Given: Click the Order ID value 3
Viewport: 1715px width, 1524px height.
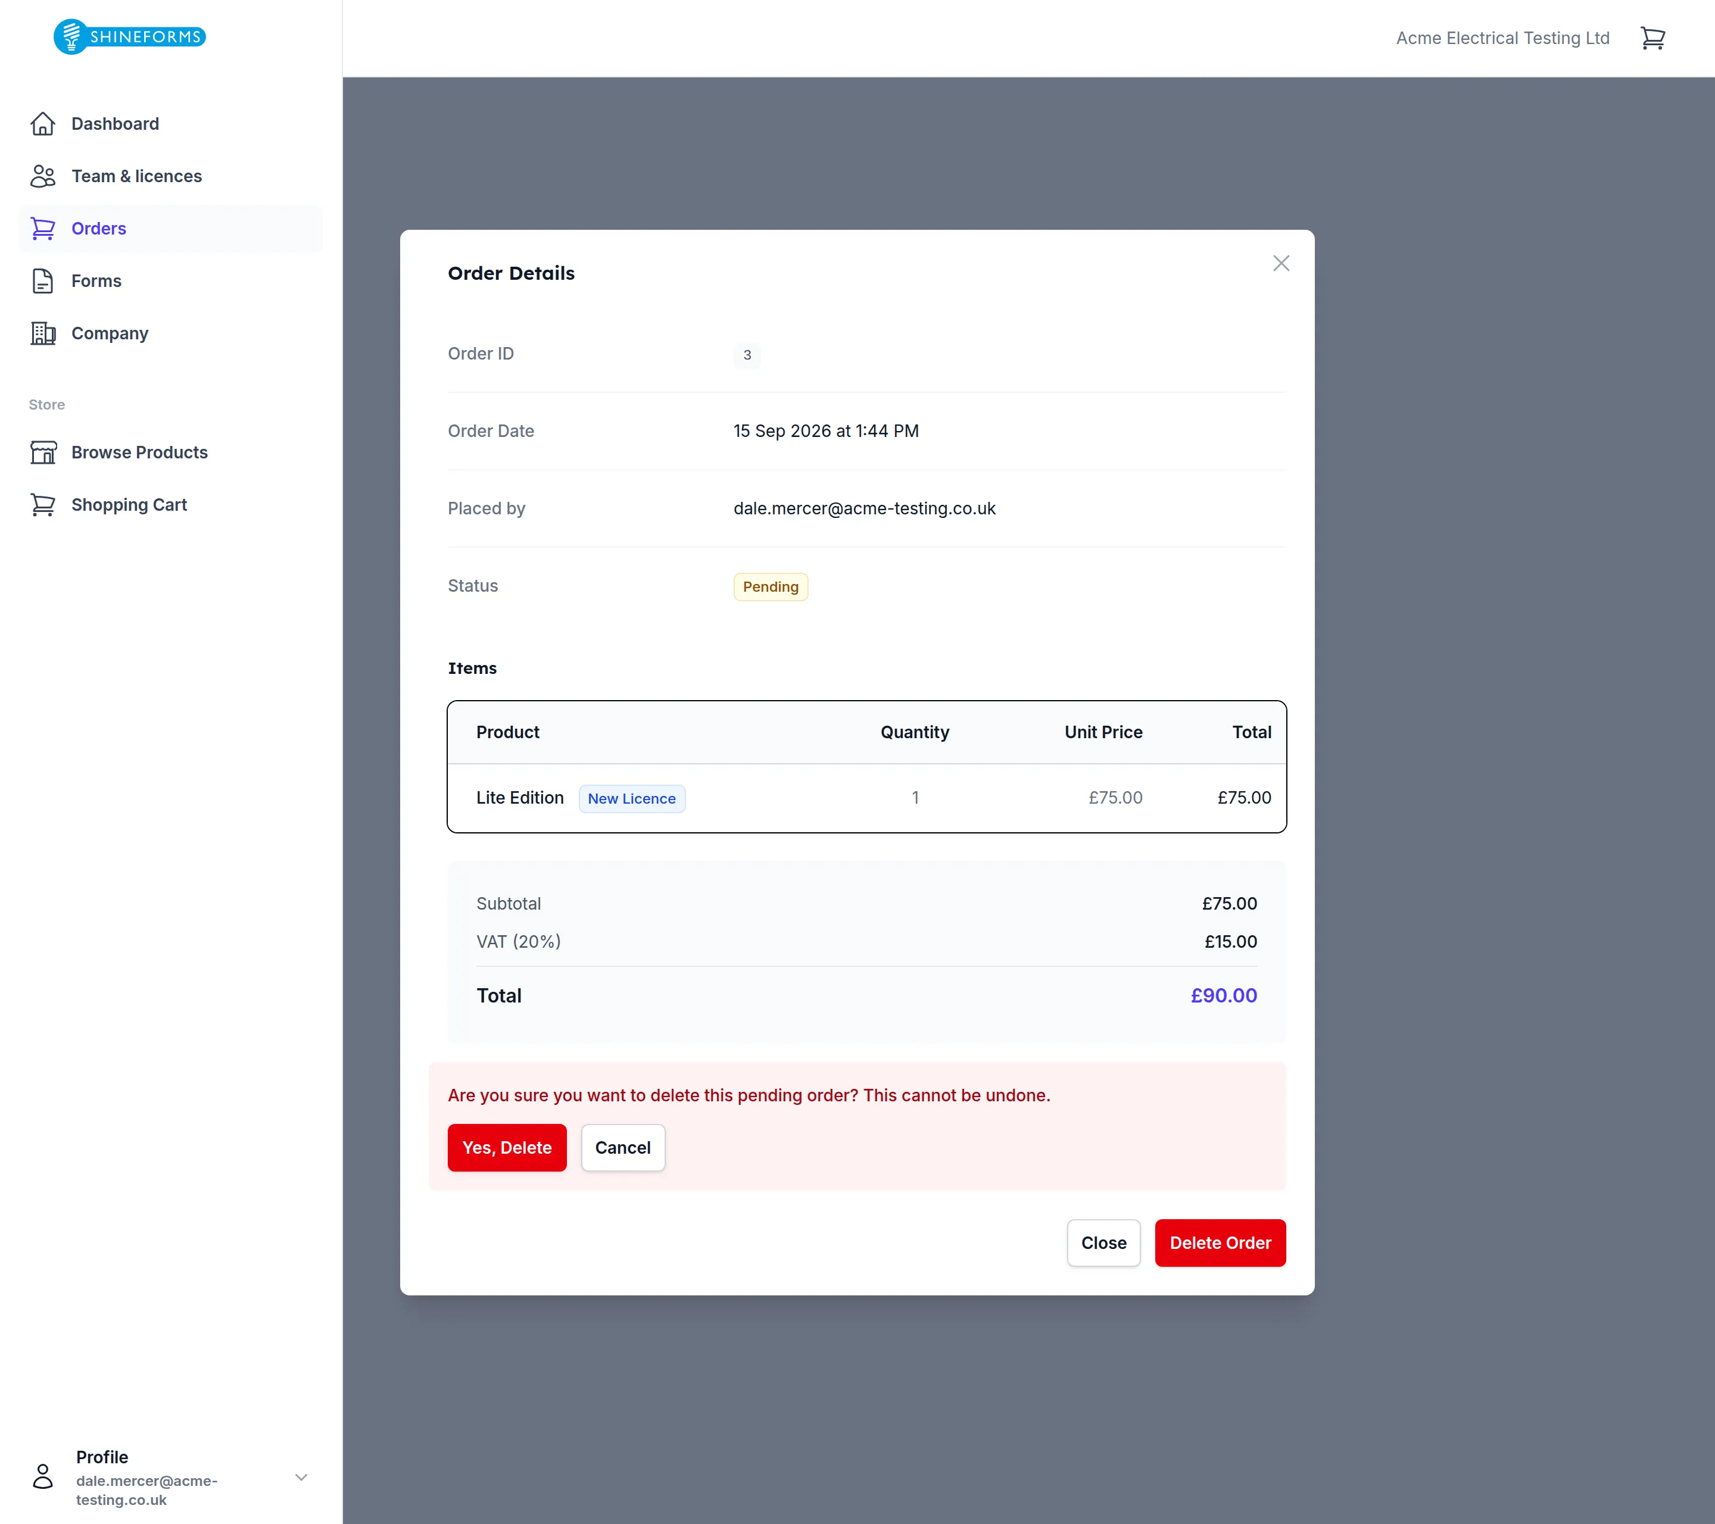Looking at the screenshot, I should point(747,355).
